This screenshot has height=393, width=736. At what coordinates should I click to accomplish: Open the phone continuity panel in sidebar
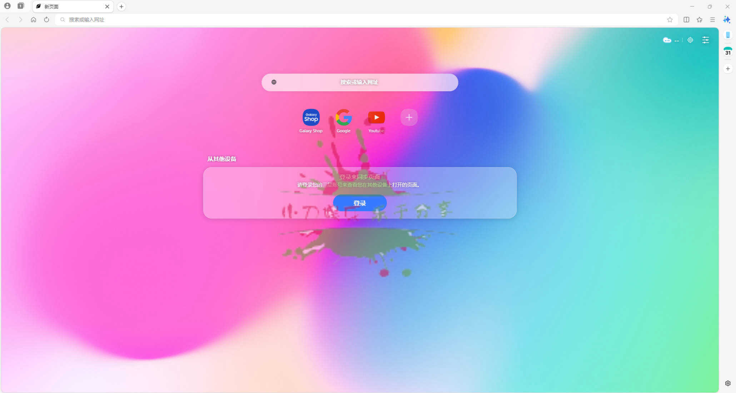click(x=728, y=35)
